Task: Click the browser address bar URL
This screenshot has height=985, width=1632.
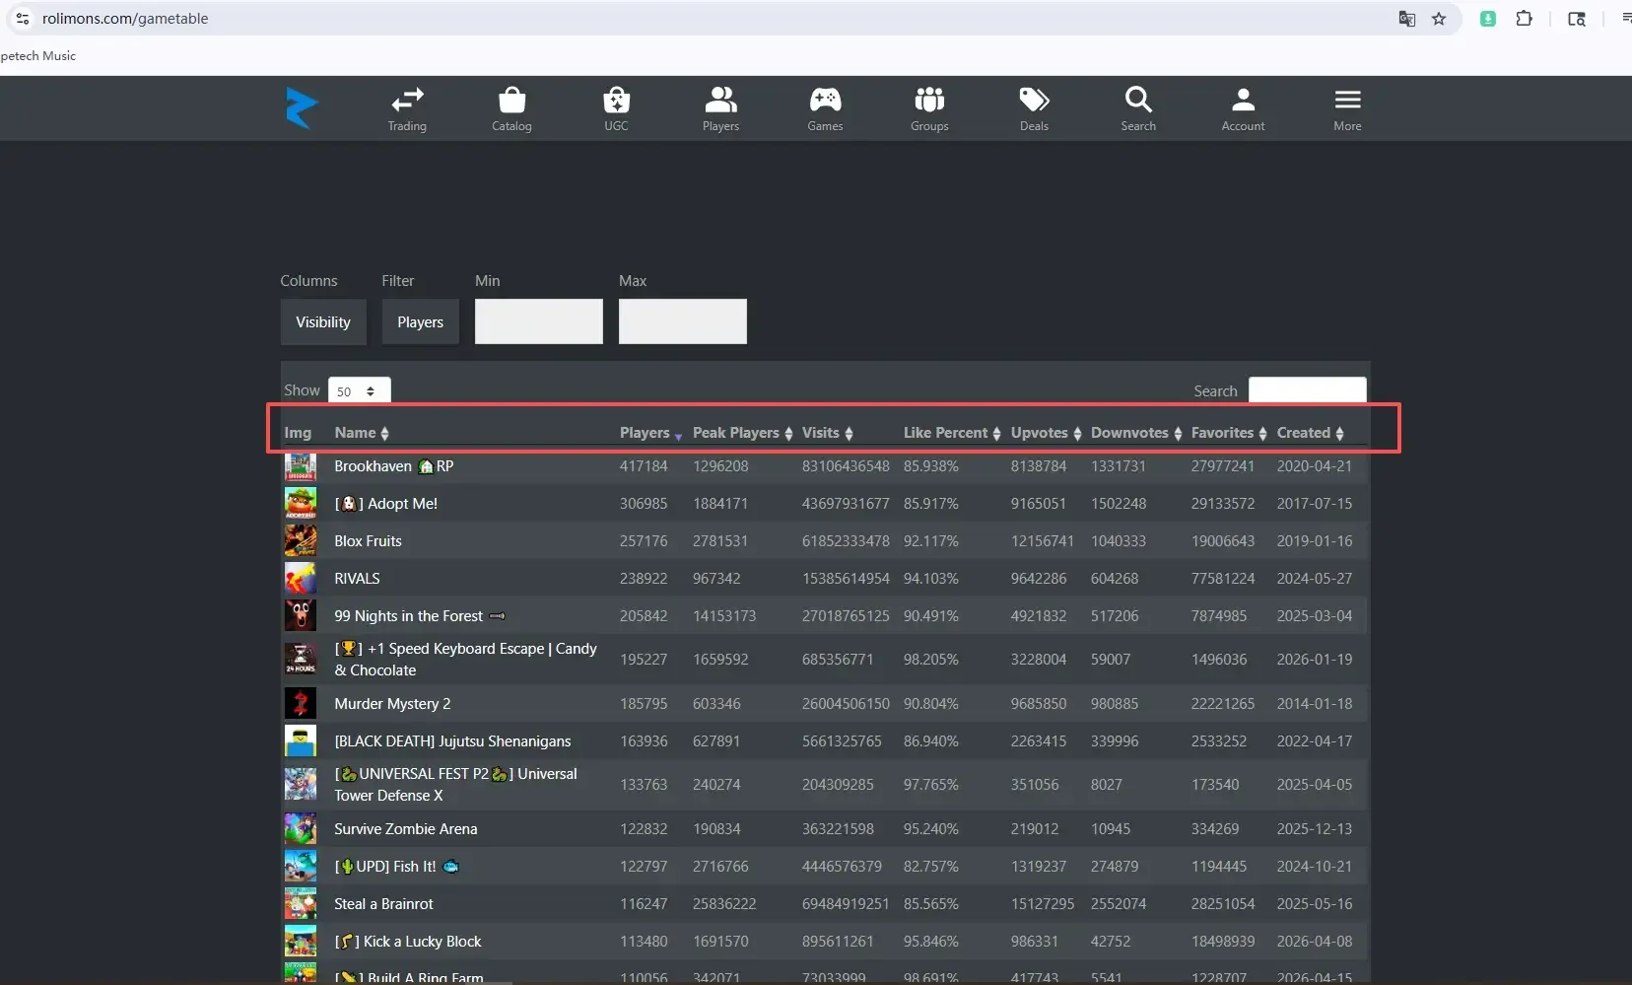Action: coord(125,19)
